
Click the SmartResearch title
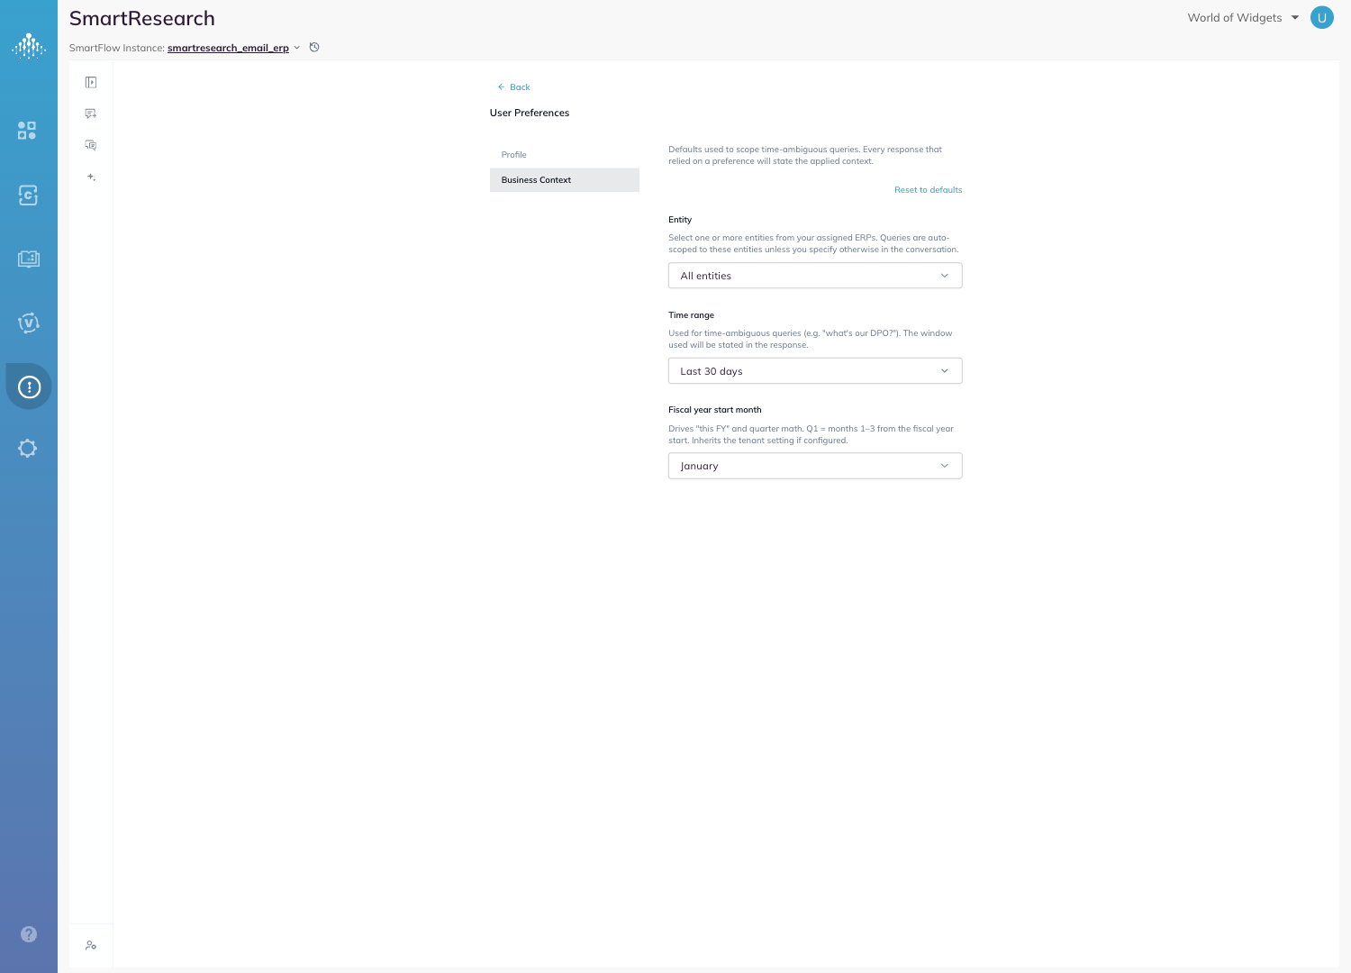142,18
